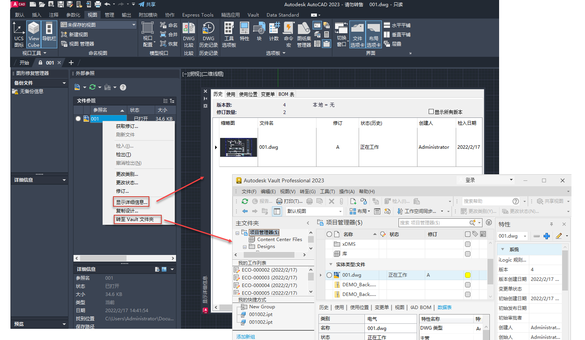Open the 默认视图 dropdown in Vault
Viewport: 585px width, 340px height.
pos(315,211)
